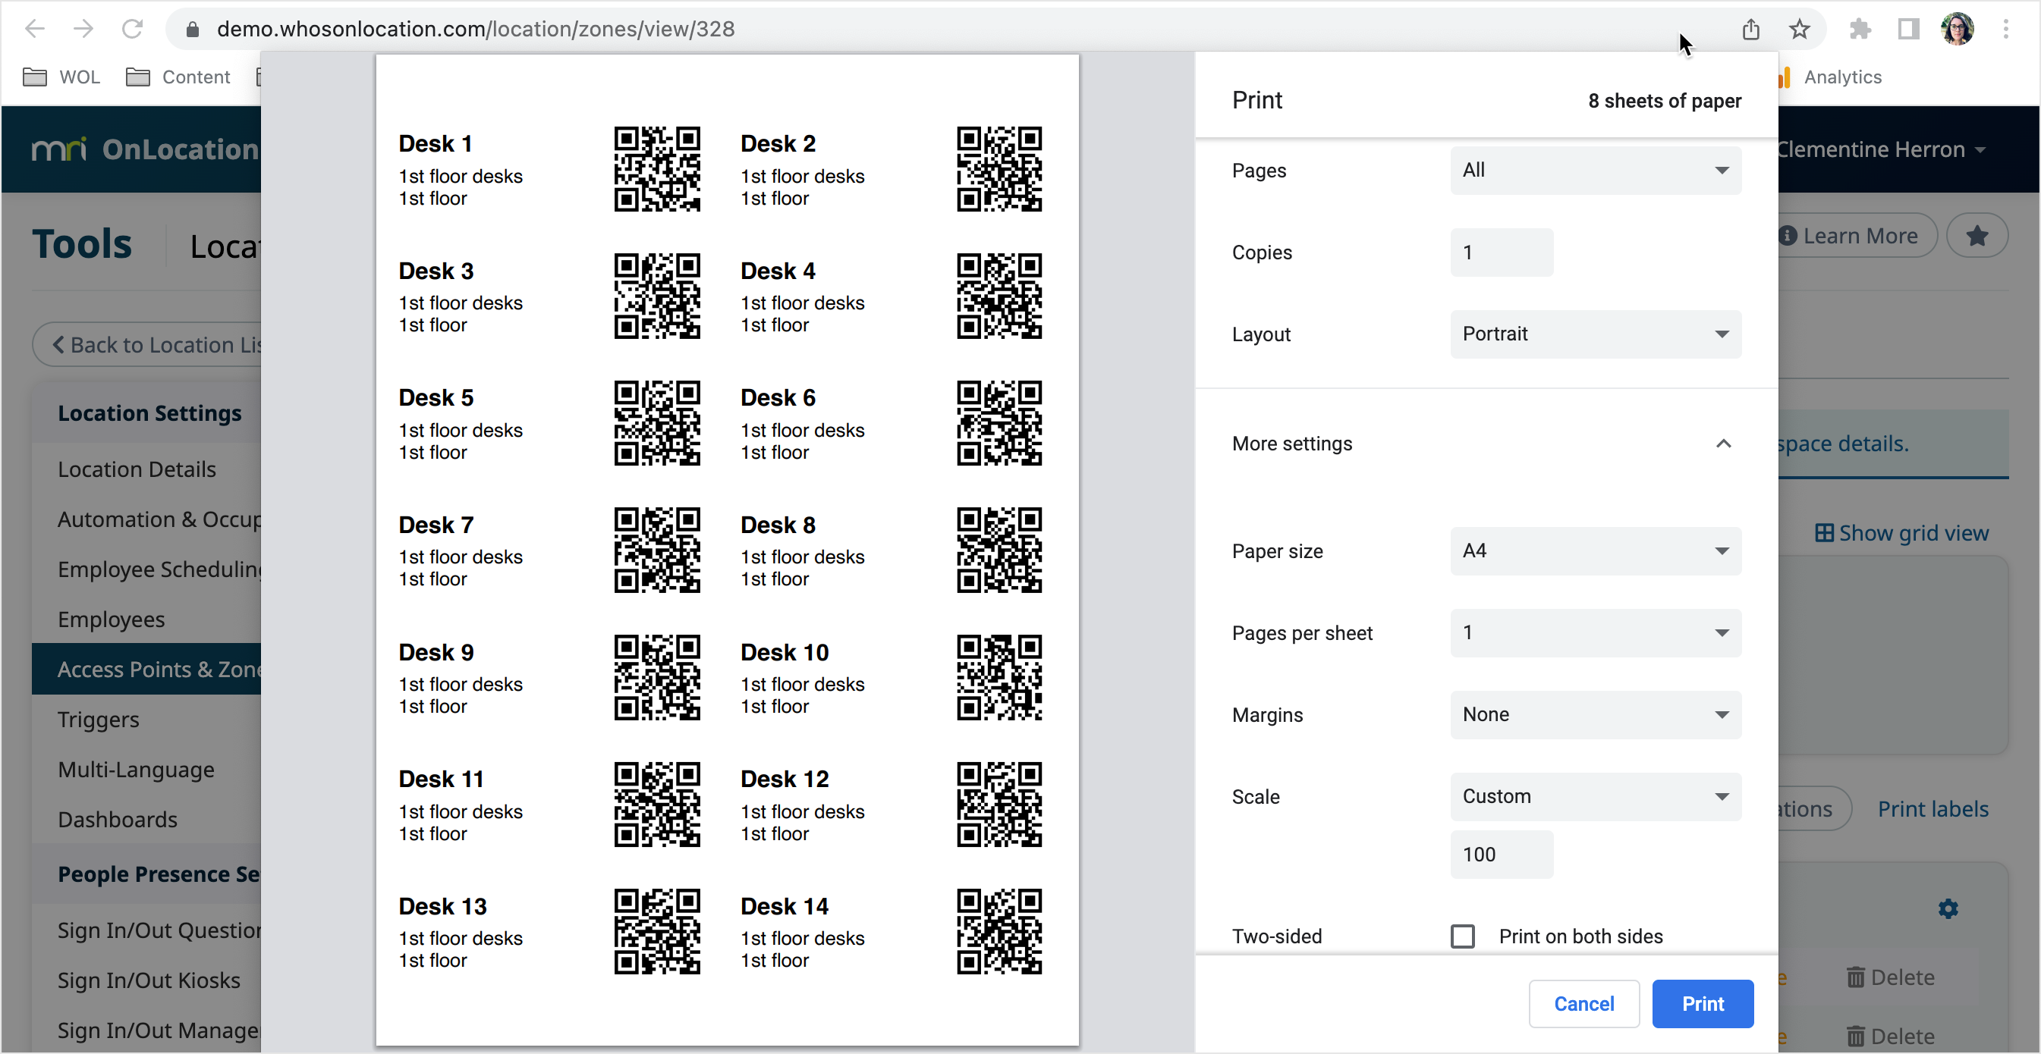Open Employees sidebar item
The image size is (2041, 1054).
pyautogui.click(x=112, y=620)
